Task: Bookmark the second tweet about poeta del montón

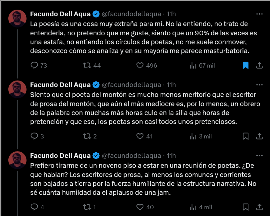Action: [x=245, y=136]
